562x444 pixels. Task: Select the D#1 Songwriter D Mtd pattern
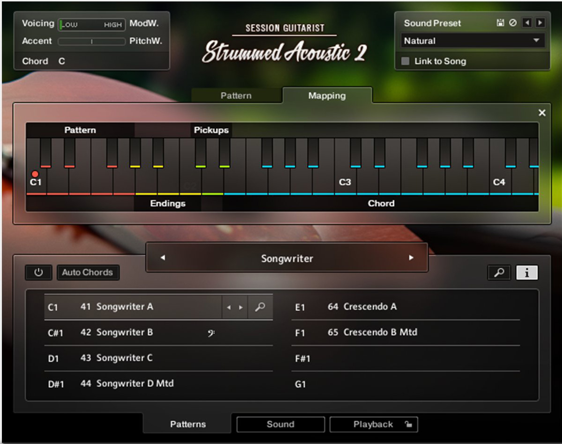click(x=158, y=384)
